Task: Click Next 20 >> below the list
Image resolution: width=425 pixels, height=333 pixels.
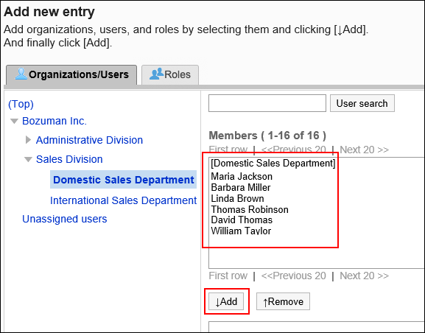Action: tap(364, 276)
